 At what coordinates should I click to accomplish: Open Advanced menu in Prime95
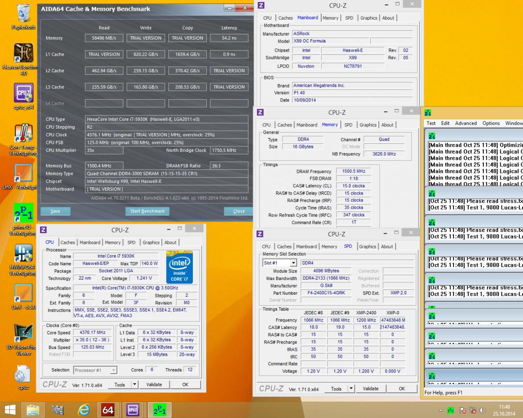tap(466, 123)
